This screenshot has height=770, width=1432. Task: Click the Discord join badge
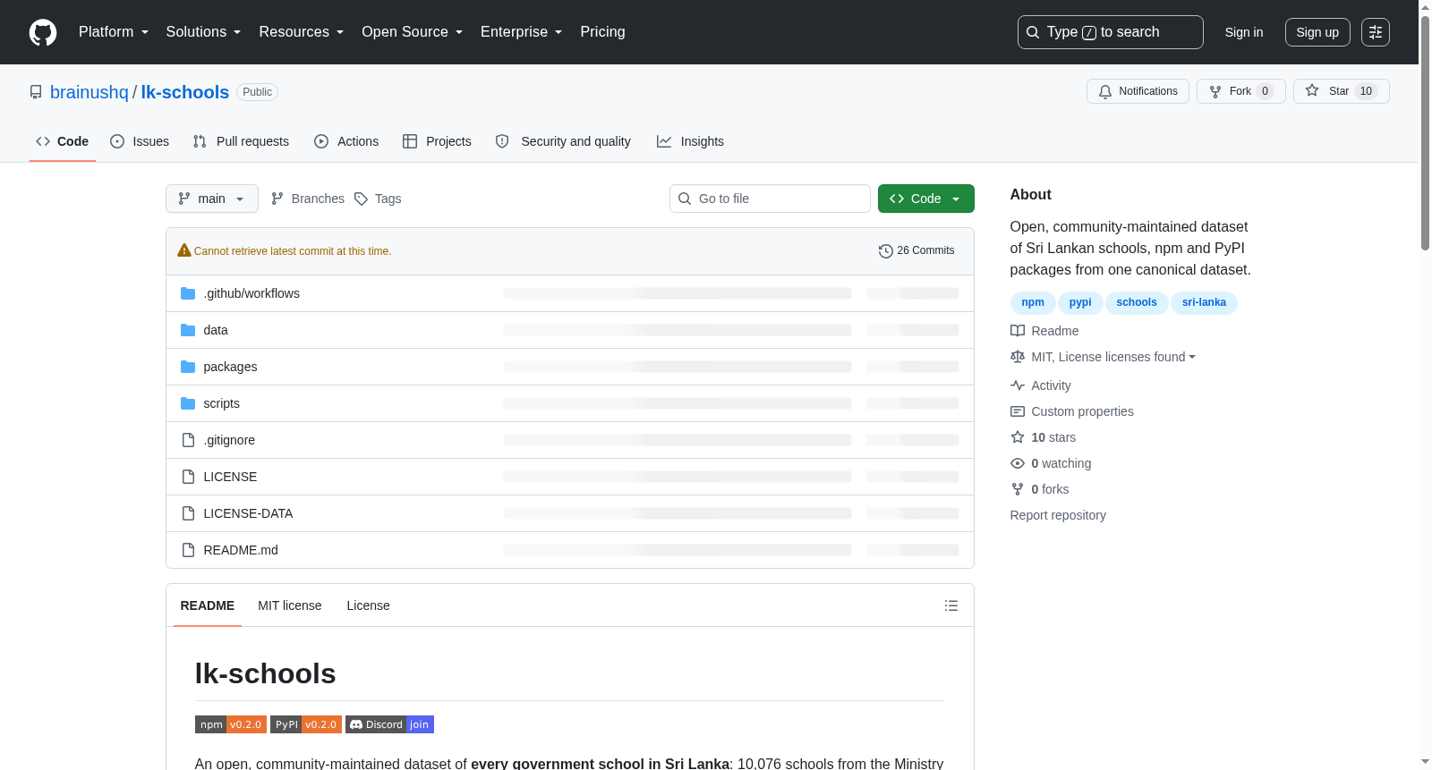point(389,724)
